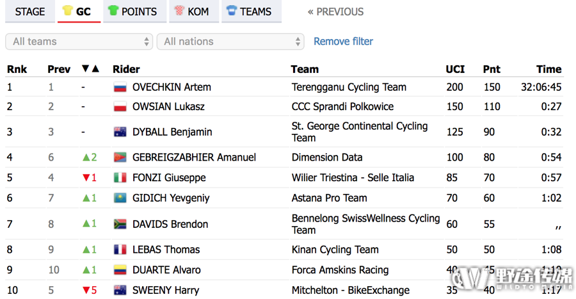Click the Russian flag beside OVECHKIN Artem

coord(120,88)
